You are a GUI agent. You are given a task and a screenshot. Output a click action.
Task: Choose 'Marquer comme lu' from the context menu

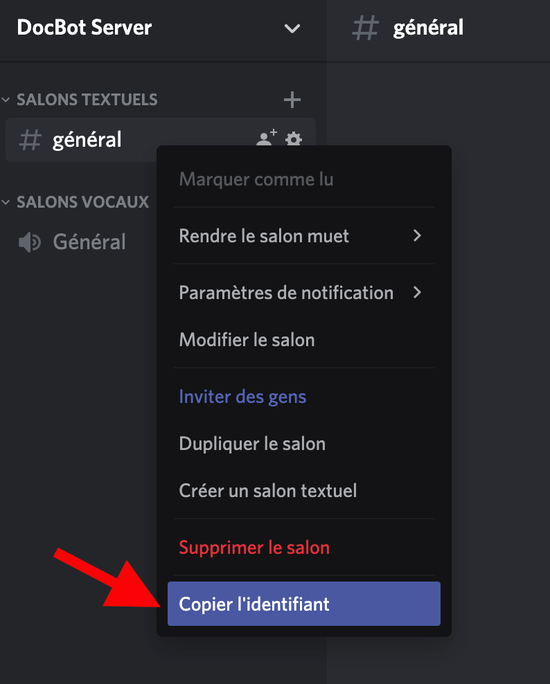click(256, 179)
